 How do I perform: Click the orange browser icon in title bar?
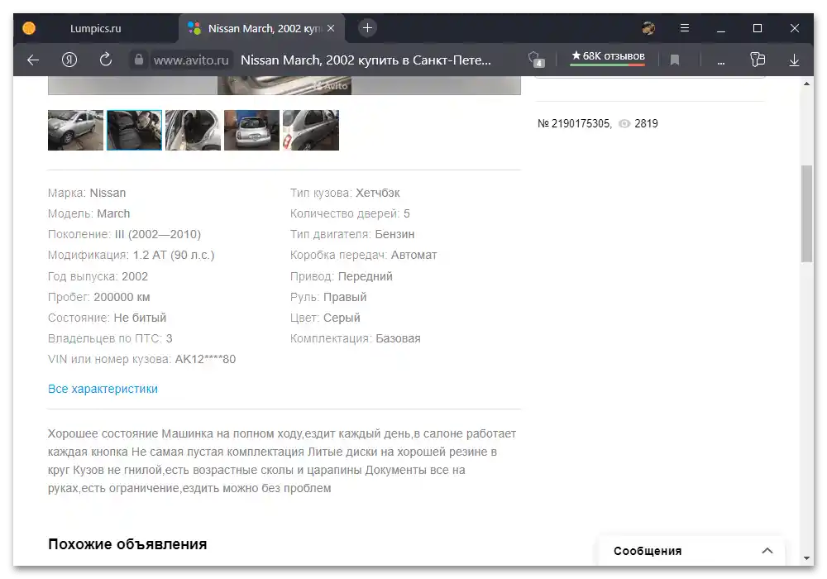[29, 28]
